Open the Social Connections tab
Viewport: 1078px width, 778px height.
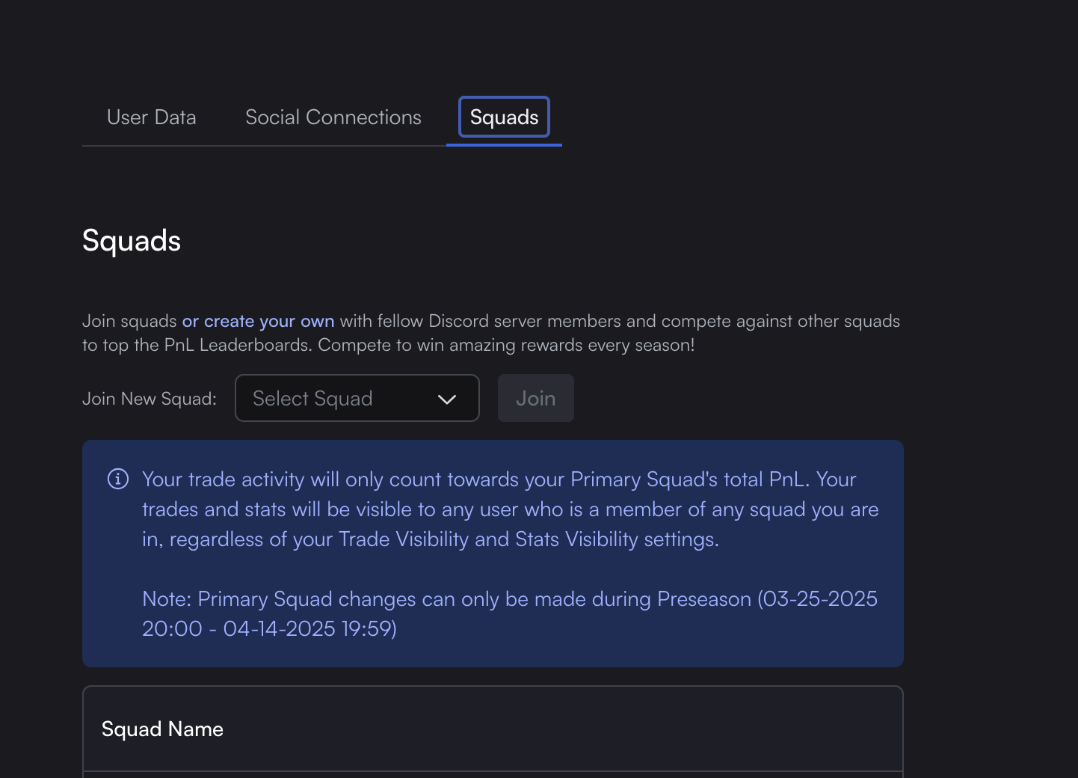coord(333,117)
